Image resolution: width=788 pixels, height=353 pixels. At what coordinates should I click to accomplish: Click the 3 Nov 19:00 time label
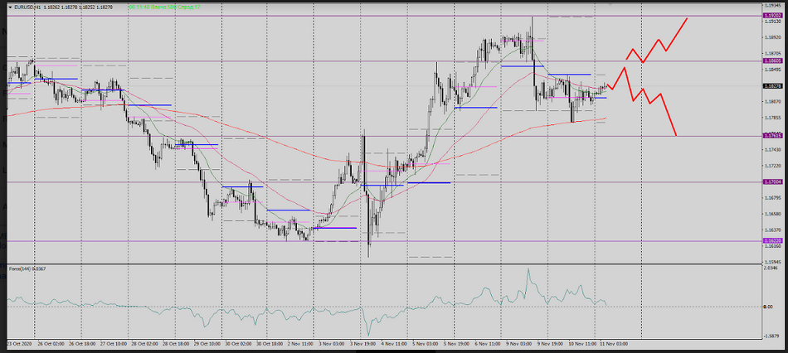(x=364, y=343)
